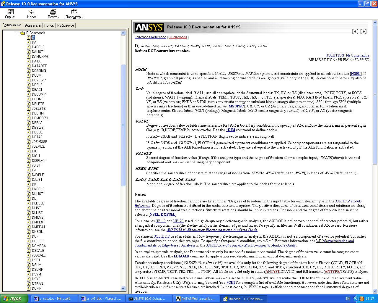Go to next topic arrow button
The height and width of the screenshot is (303, 378).
[x=364, y=31]
